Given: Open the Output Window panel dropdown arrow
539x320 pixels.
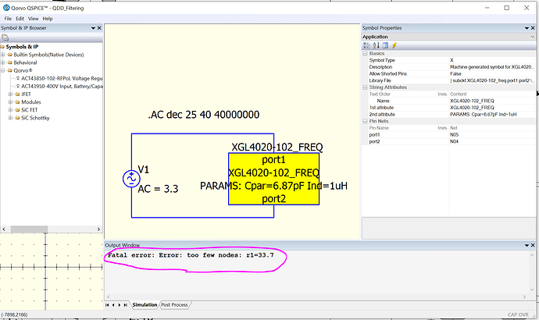Looking at the screenshot, I should (x=527, y=246).
